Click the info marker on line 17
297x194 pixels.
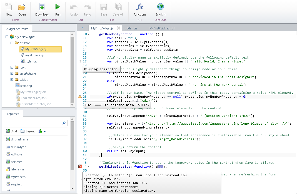(80, 61)
